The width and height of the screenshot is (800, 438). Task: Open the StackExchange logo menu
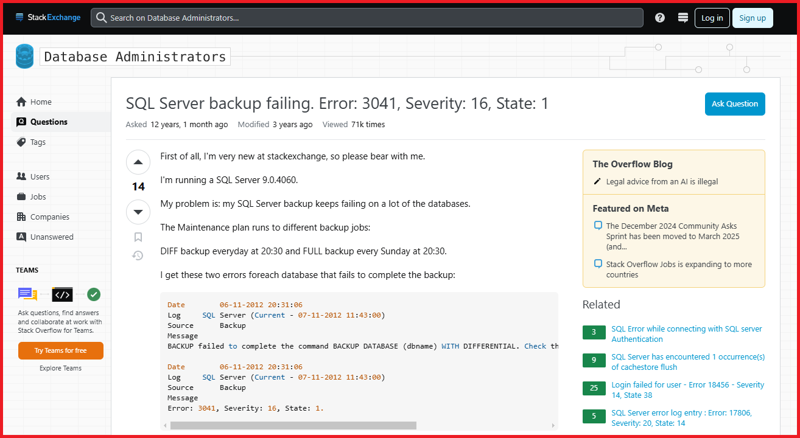pos(48,18)
